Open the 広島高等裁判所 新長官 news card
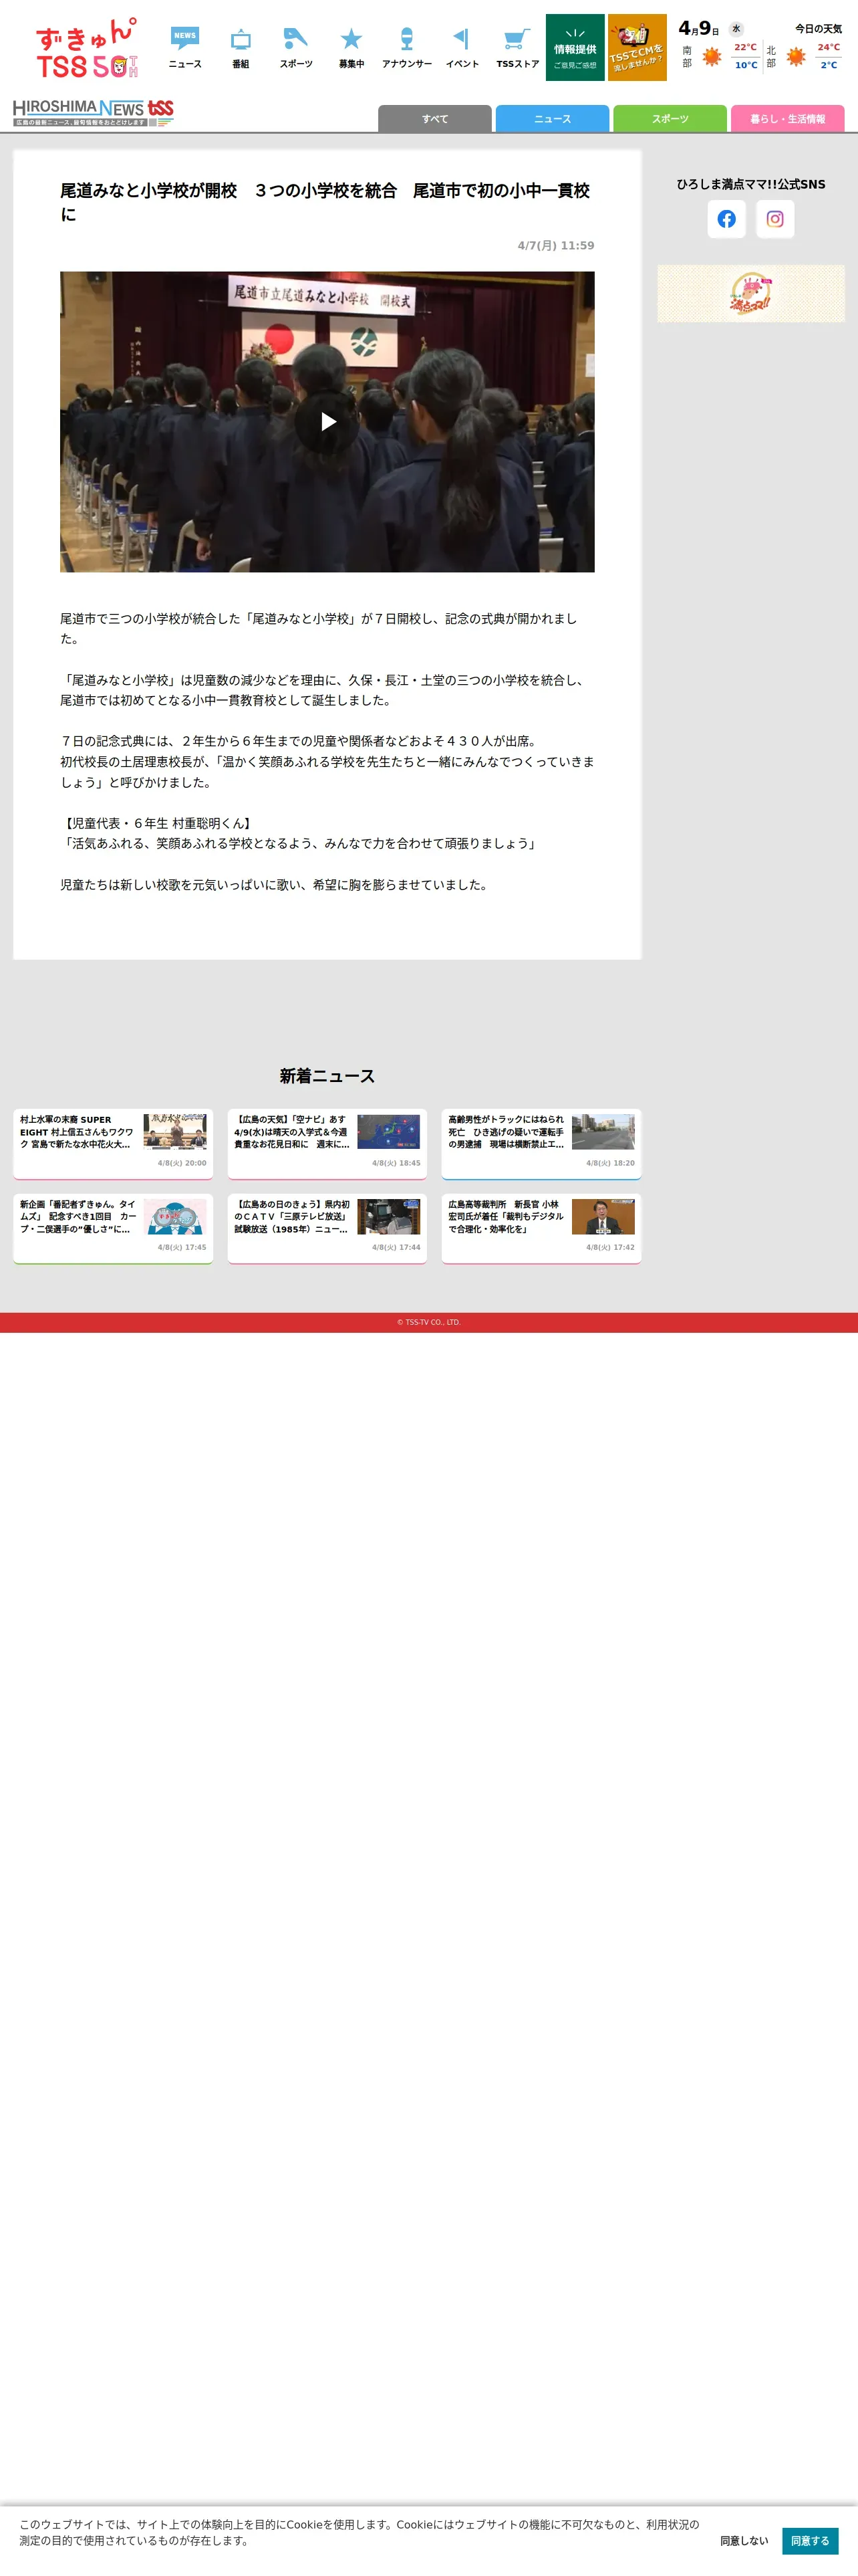The image size is (858, 2576). click(x=541, y=1229)
